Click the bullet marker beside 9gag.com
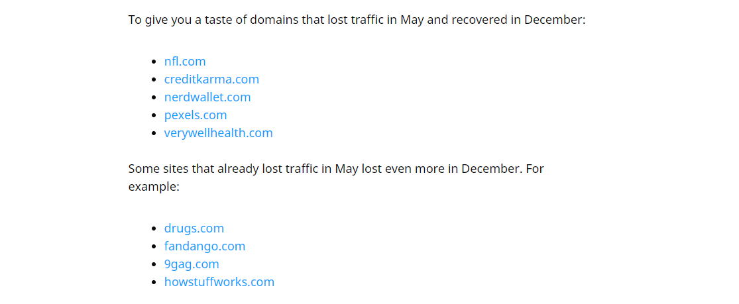Screen dimensions: 739x304 (x=154, y=265)
